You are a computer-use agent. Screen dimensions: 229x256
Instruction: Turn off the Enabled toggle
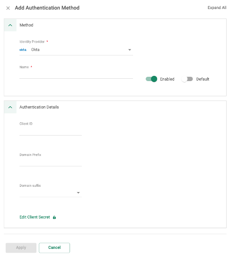[x=151, y=79]
